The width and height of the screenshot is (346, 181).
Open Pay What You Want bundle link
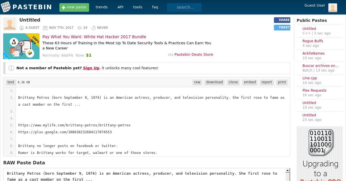coord(94,37)
